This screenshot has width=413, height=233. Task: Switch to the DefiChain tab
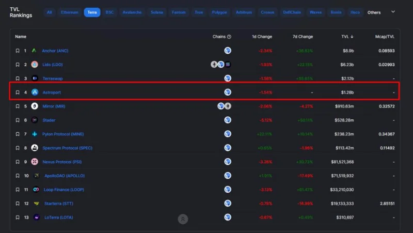click(x=292, y=12)
